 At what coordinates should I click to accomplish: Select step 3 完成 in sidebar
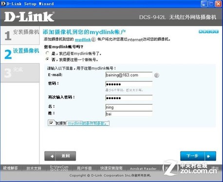pyautogui.click(x=20, y=73)
